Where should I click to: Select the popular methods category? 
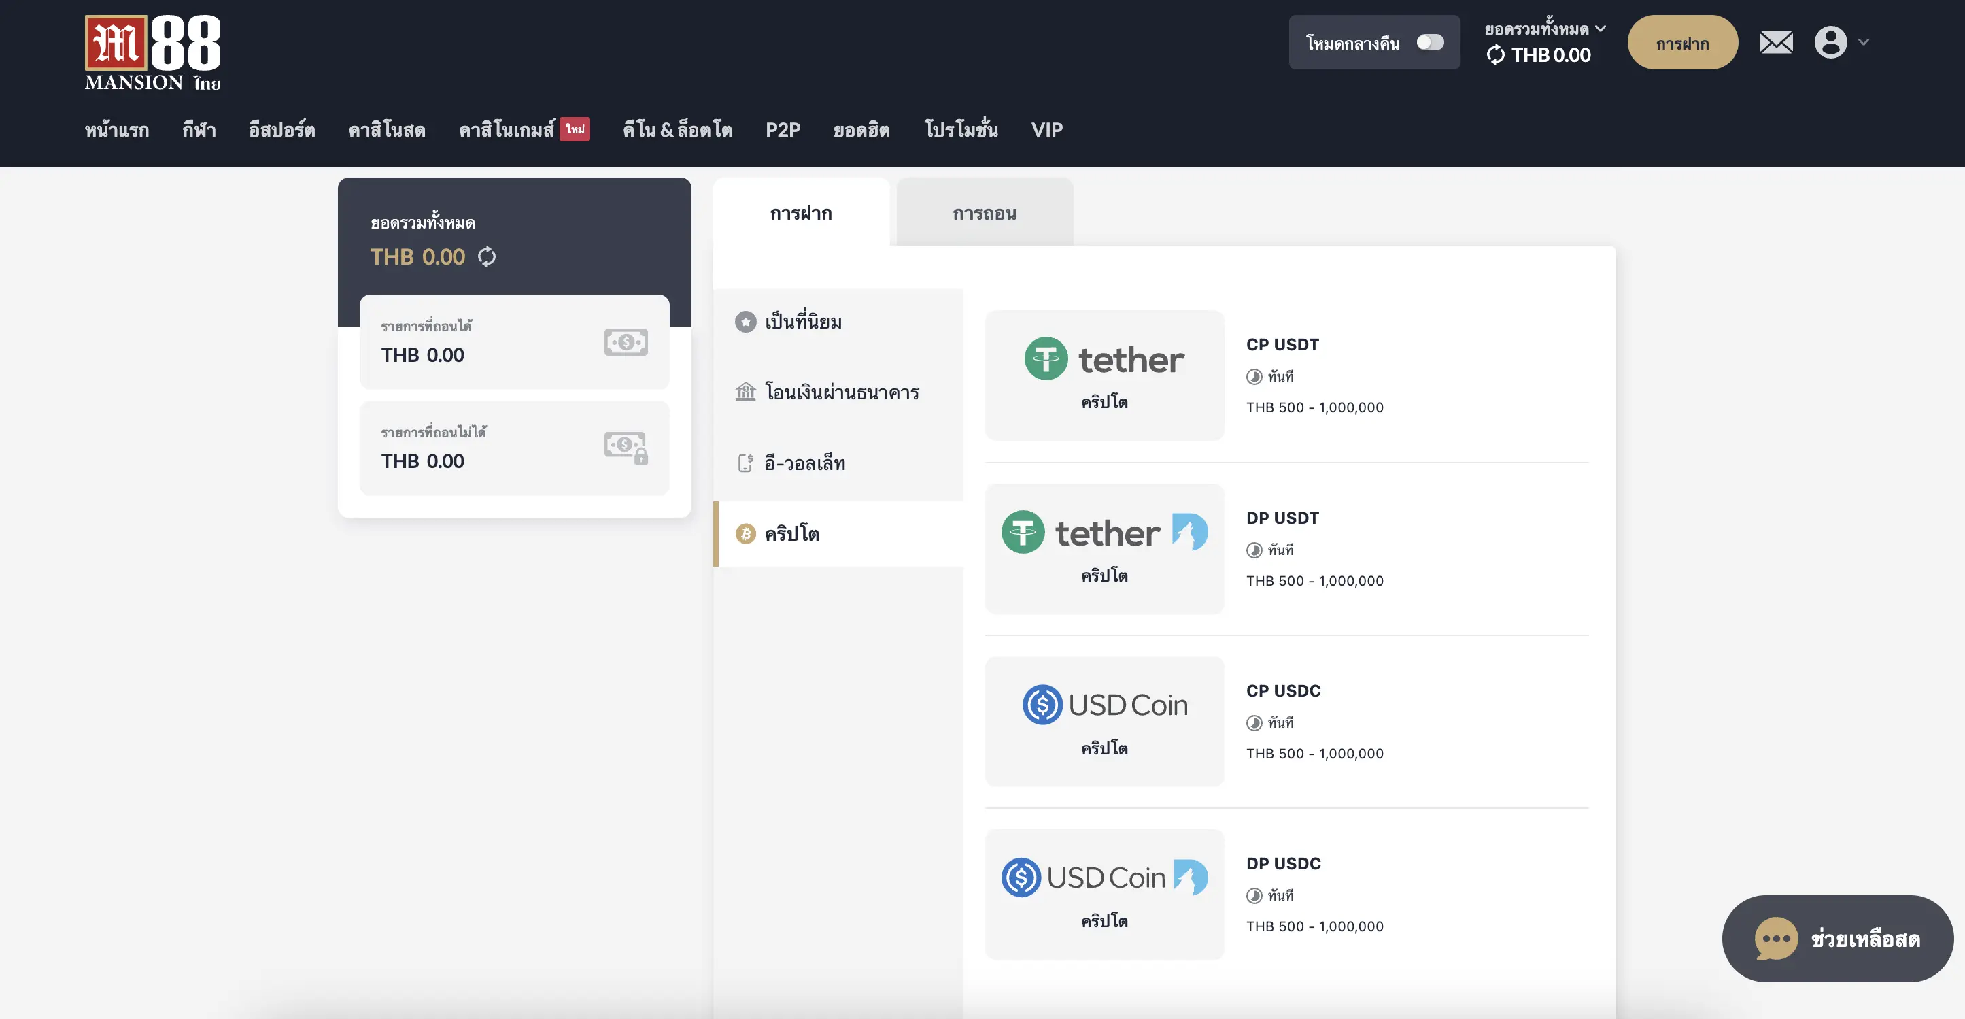click(802, 321)
